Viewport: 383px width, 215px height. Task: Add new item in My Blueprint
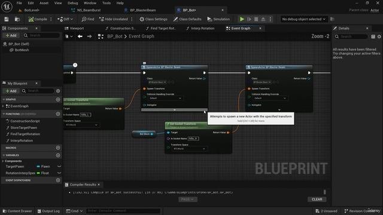tap(11, 91)
